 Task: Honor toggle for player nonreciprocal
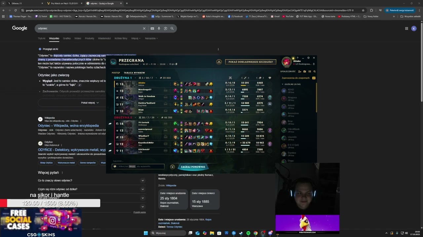pyautogui.click(x=270, y=130)
